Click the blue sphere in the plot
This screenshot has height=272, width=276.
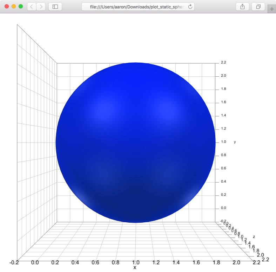(x=135, y=143)
